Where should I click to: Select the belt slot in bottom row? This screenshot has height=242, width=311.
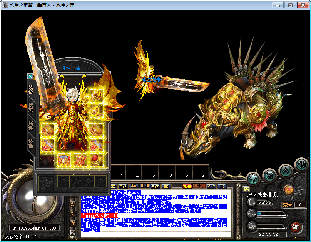click(x=64, y=160)
